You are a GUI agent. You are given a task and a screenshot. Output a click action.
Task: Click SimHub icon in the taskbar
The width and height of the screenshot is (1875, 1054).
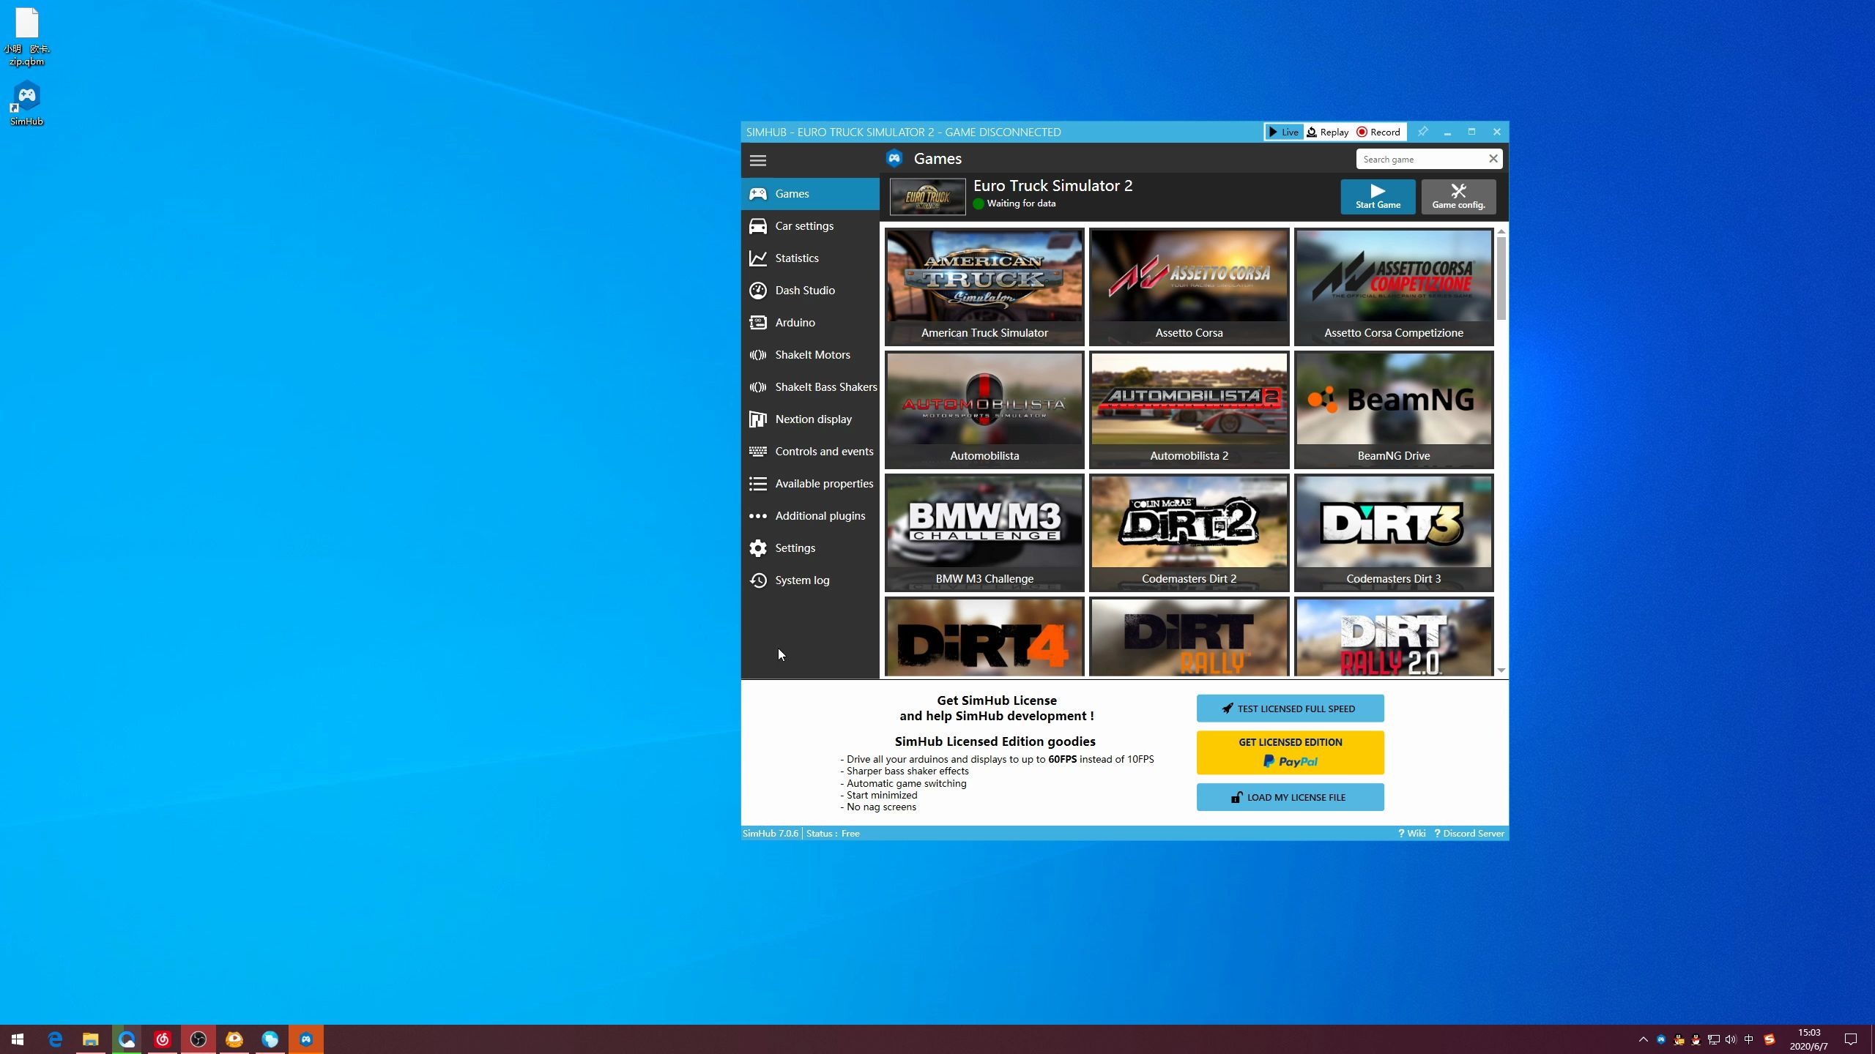tap(306, 1039)
